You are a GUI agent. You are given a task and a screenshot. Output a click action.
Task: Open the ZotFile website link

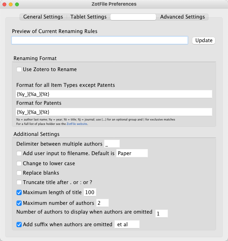[x=77, y=124]
